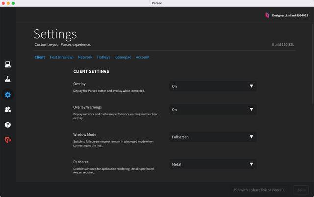
Task: Click the Settings gear sidebar icon
Action: pos(8,95)
